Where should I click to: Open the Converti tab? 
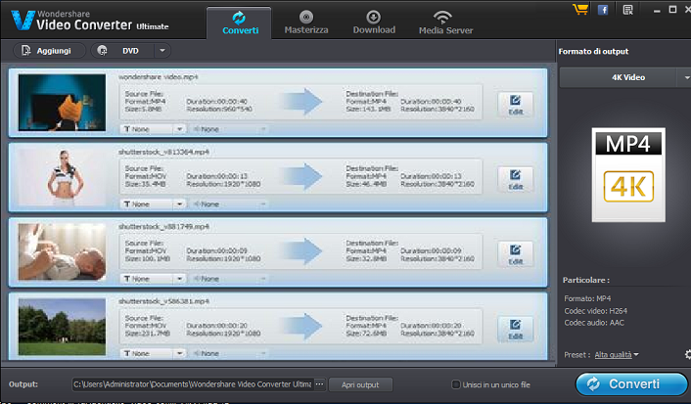pyautogui.click(x=239, y=22)
